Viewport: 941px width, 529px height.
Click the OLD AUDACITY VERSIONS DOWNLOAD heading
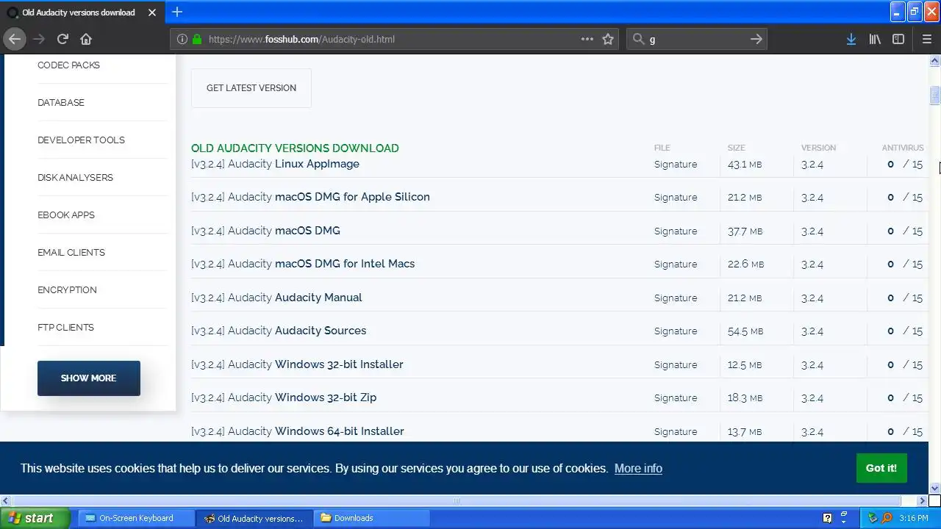(295, 148)
